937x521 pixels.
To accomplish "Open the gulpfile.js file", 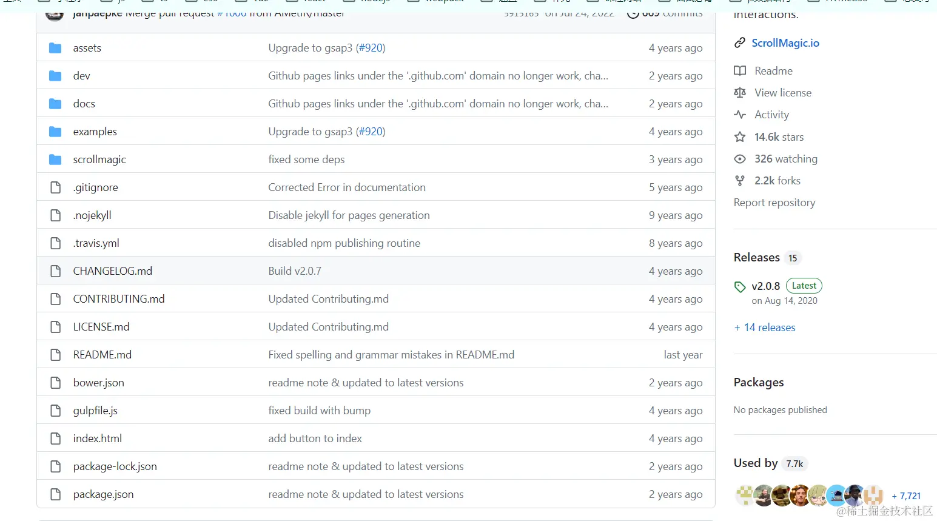I will (x=96, y=411).
